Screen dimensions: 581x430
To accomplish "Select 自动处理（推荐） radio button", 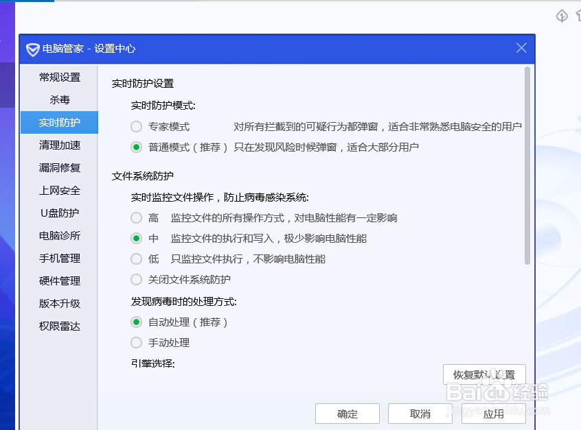I will [137, 322].
